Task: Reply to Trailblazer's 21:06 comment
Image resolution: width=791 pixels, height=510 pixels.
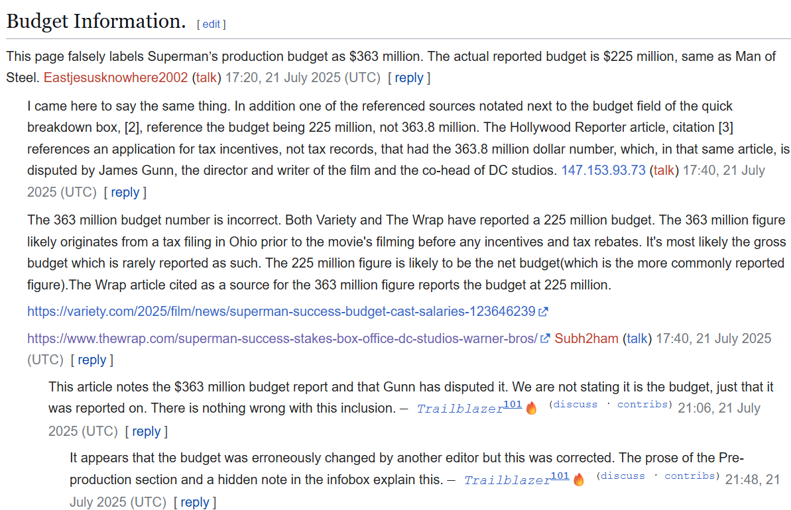Action: click(x=147, y=431)
